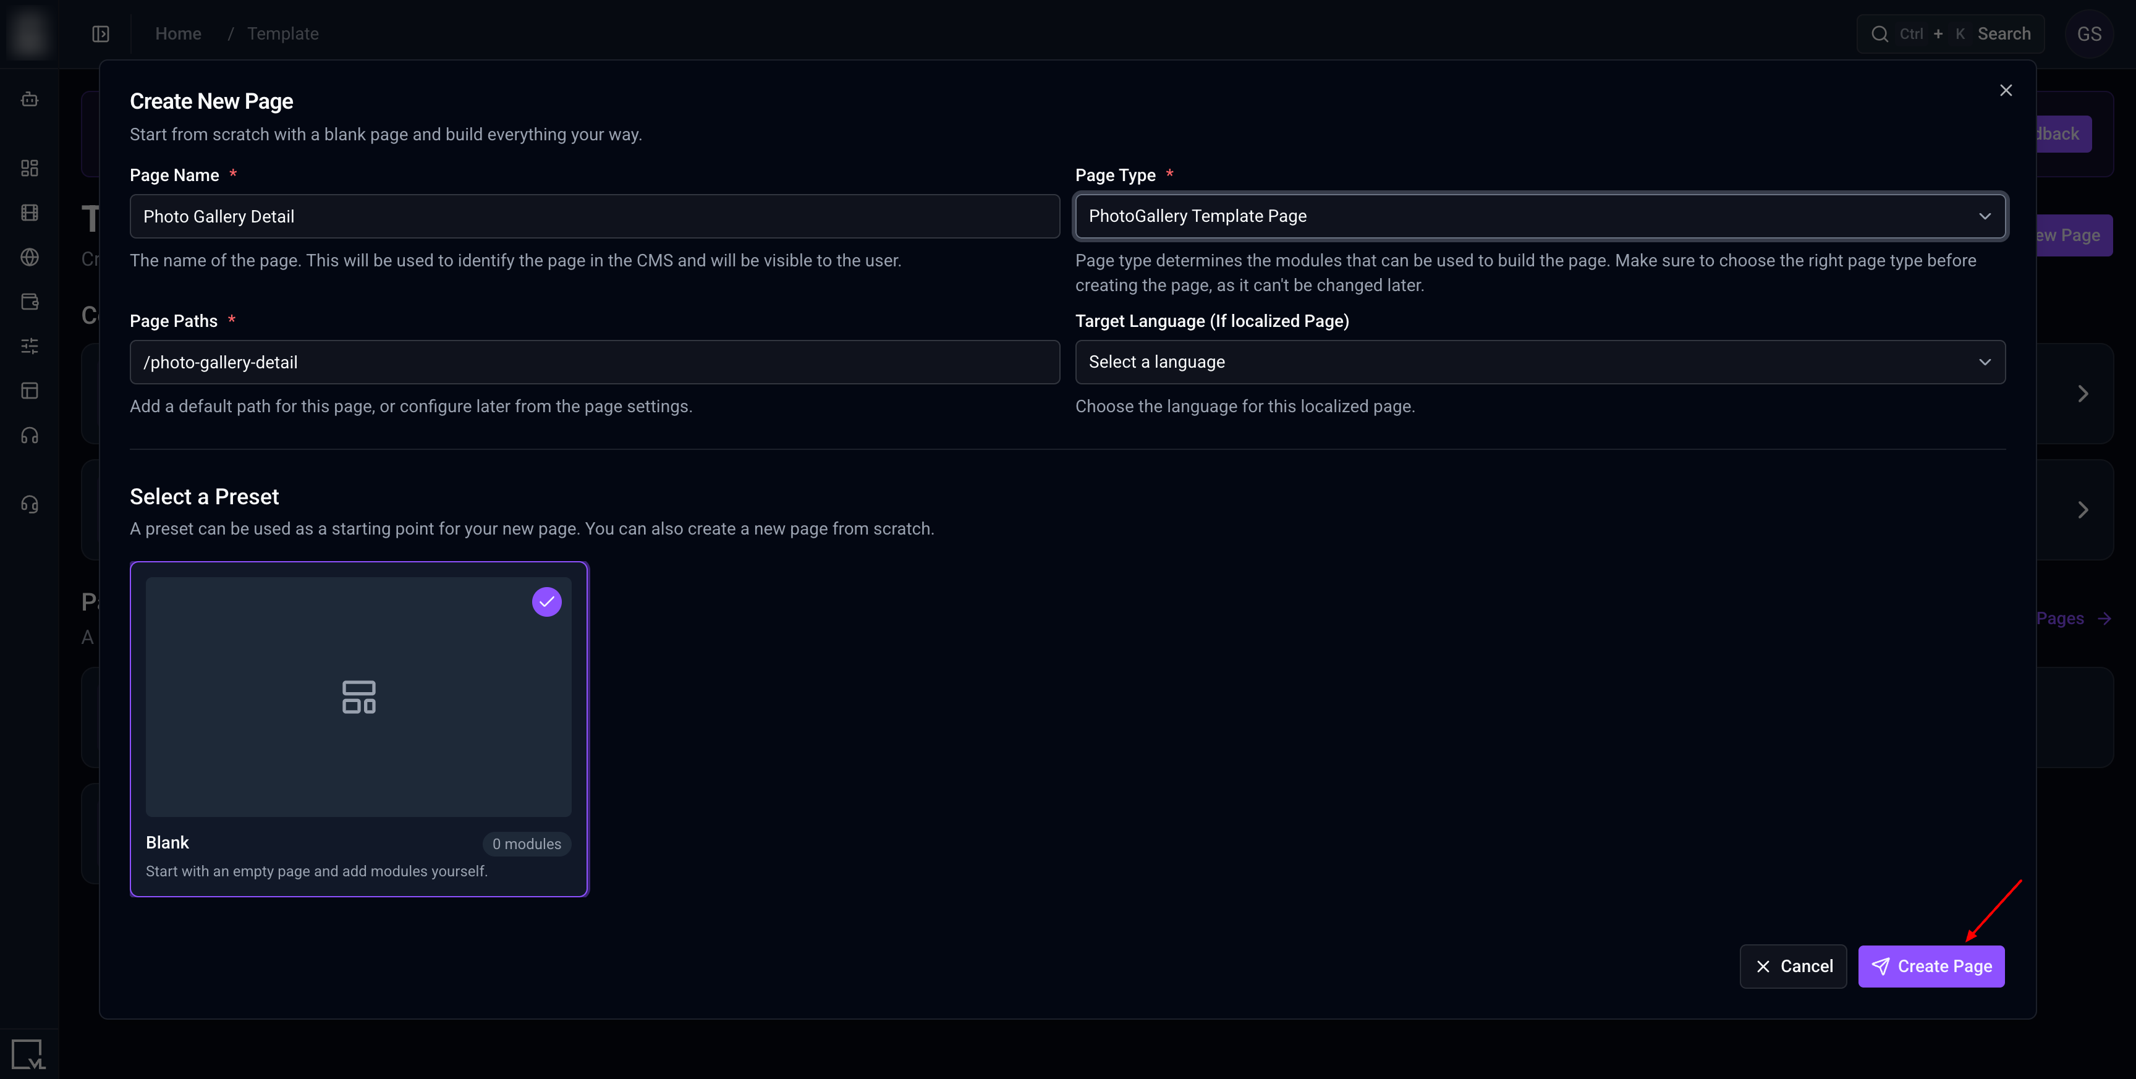Open the Target Language dropdown

click(x=1540, y=362)
